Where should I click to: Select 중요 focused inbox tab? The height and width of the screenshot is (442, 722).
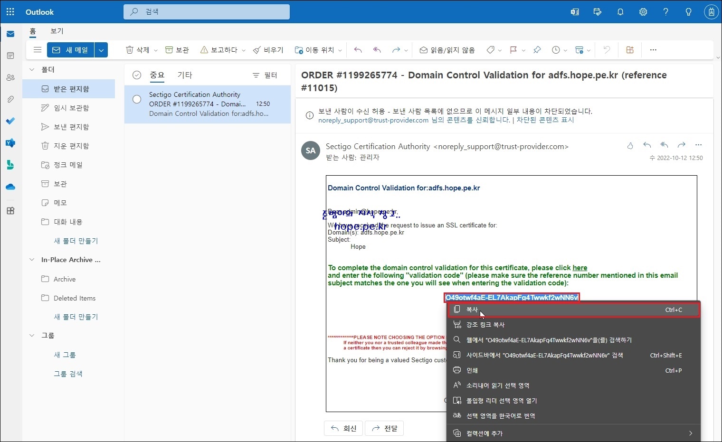[157, 75]
